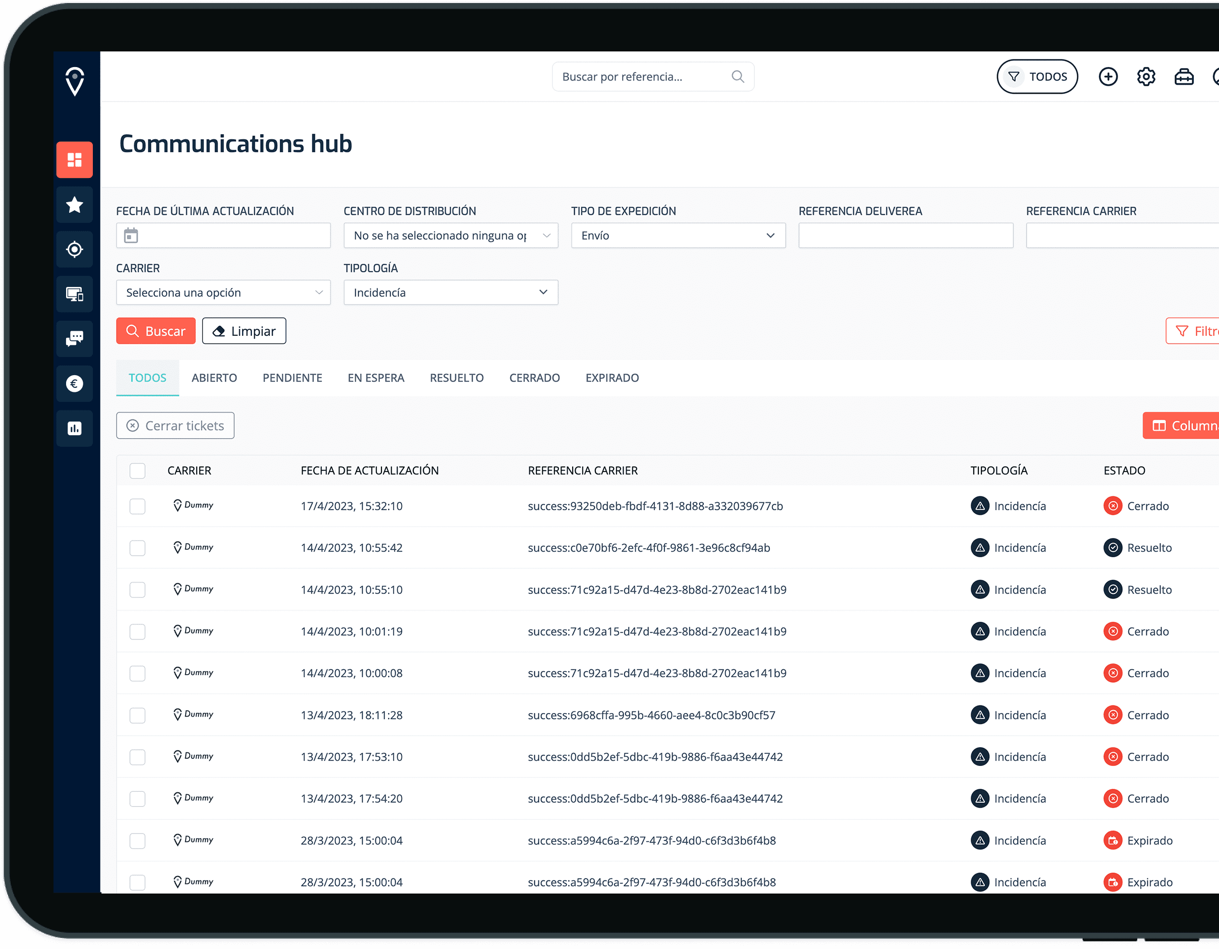
Task: Open the TODOS filter pill in header
Action: (x=1037, y=77)
